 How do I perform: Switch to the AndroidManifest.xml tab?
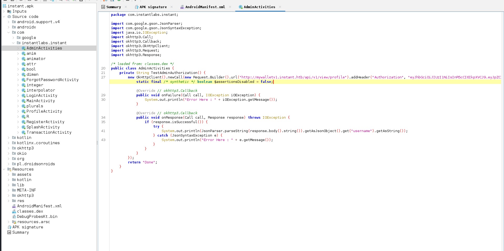(205, 7)
